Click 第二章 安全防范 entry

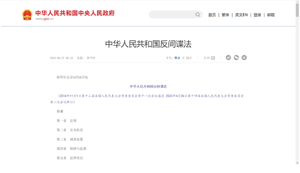(x=70, y=130)
